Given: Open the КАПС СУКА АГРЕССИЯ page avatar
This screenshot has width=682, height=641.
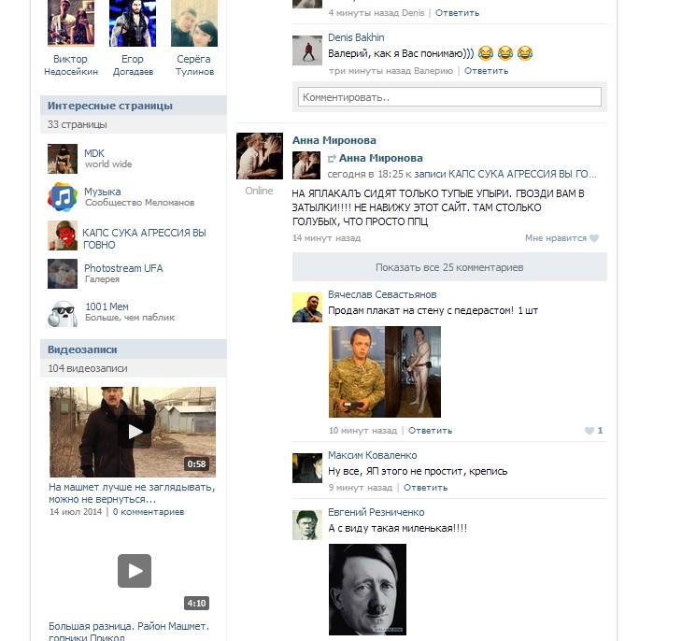Looking at the screenshot, I should click(x=63, y=235).
